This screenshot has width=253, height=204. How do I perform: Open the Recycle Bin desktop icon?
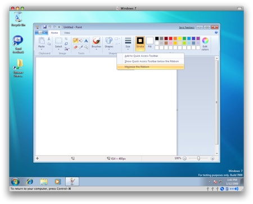tap(18, 19)
